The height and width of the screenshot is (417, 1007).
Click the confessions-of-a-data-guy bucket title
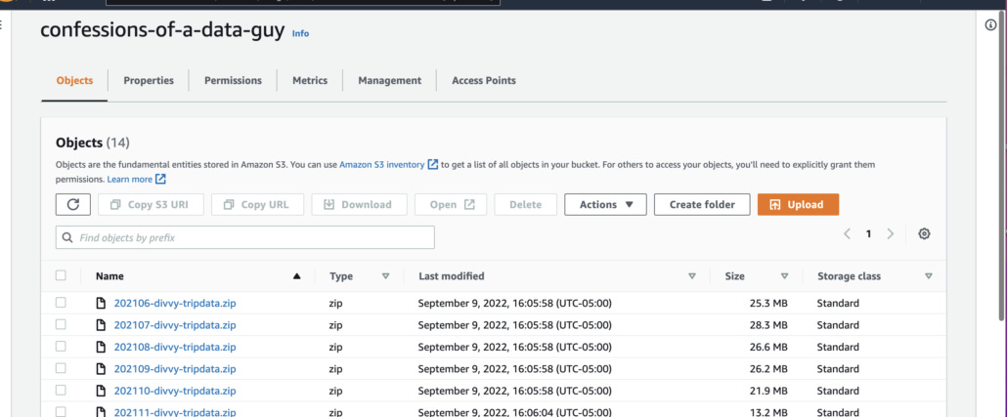pyautogui.click(x=162, y=30)
